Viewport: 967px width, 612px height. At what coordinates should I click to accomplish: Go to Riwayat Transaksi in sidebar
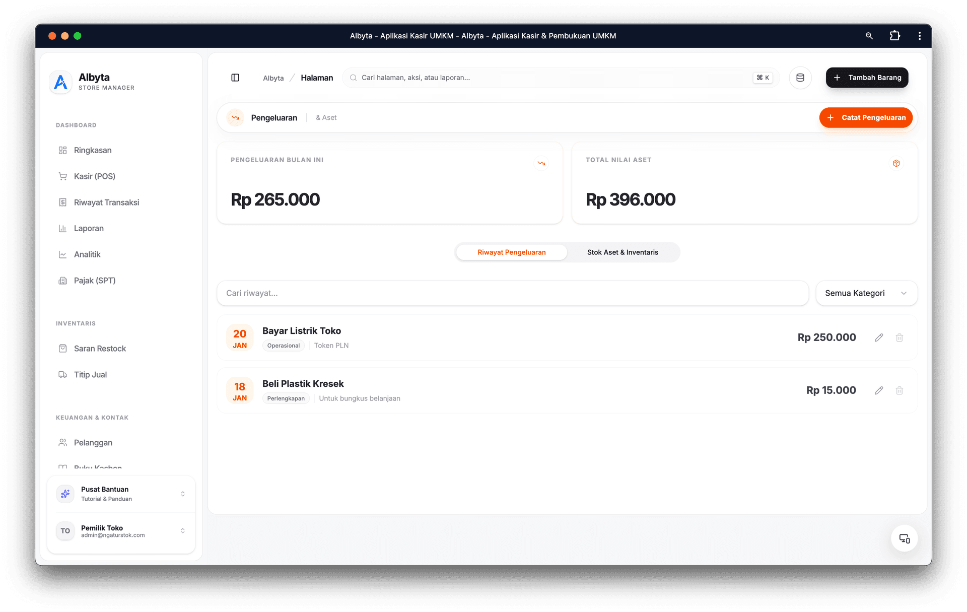pyautogui.click(x=106, y=202)
